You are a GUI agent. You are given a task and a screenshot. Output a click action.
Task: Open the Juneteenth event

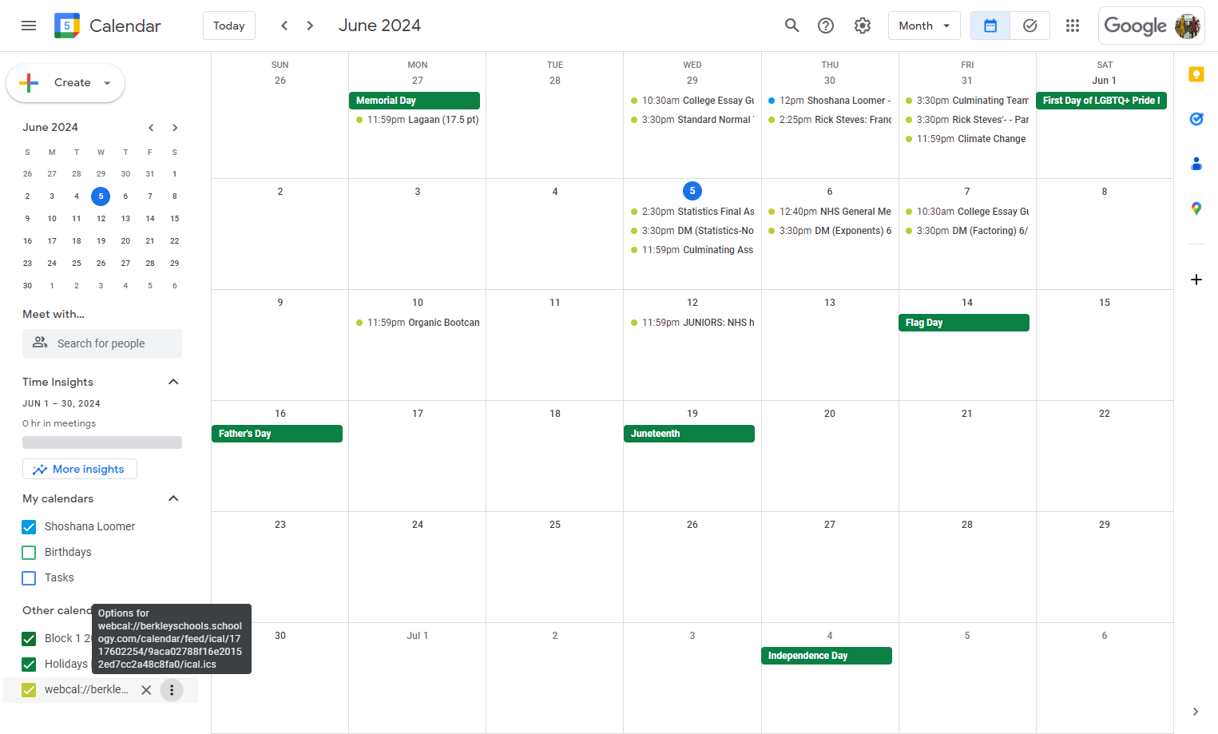(x=689, y=434)
